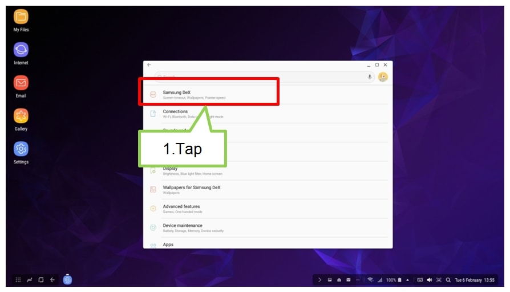Screen dimensions: 510x292
Task: Click the Wi-Fi status icon
Action: [x=370, y=279]
